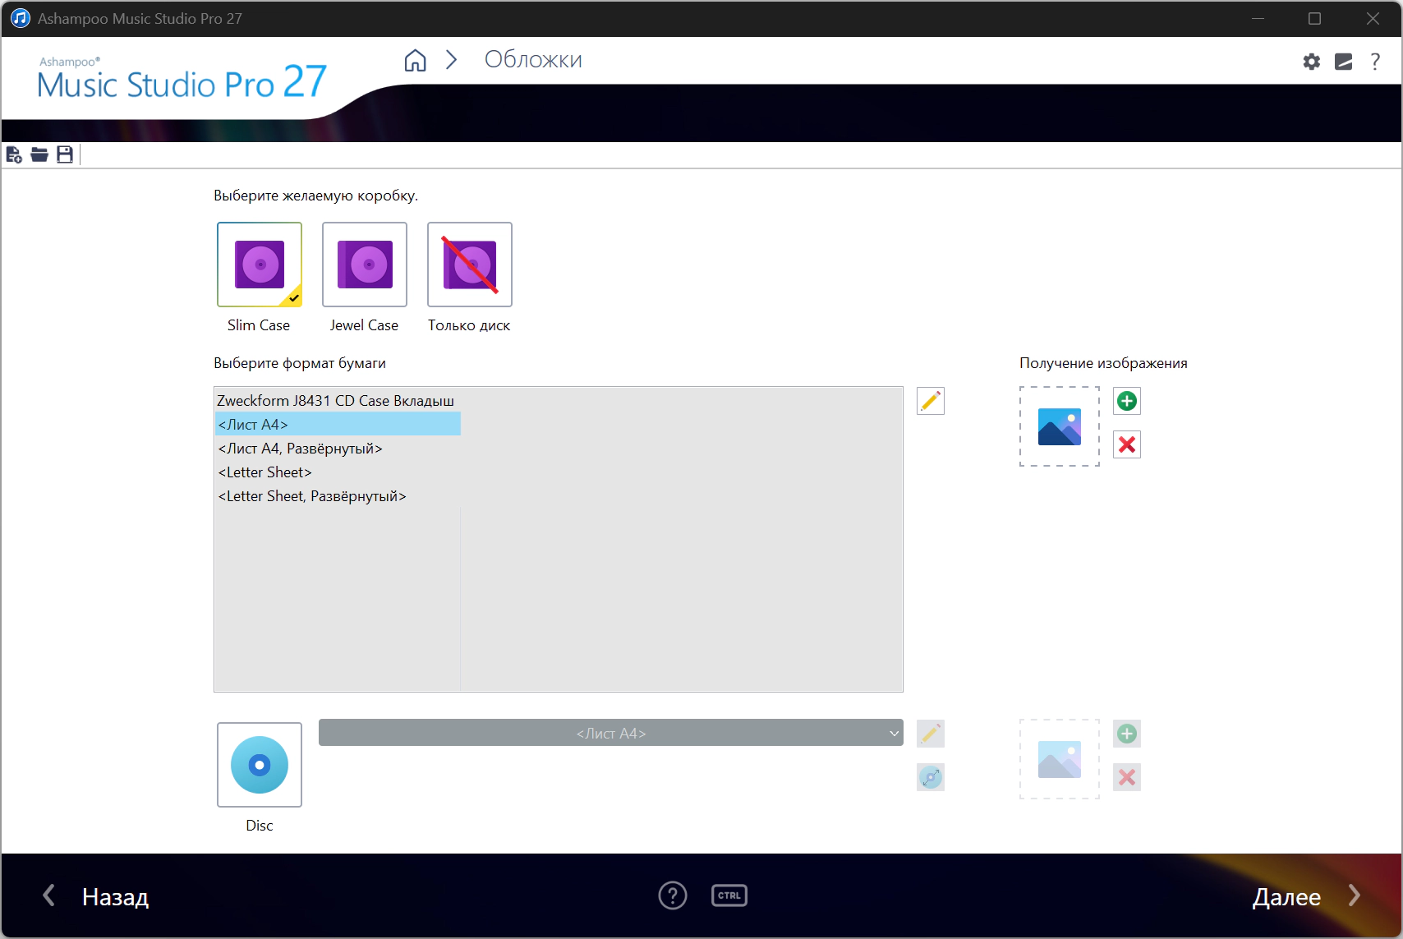Select <Letter Sheet> paper format
The image size is (1403, 939).
338,472
